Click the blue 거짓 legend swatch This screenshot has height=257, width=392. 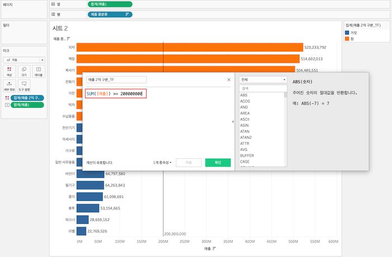point(347,33)
